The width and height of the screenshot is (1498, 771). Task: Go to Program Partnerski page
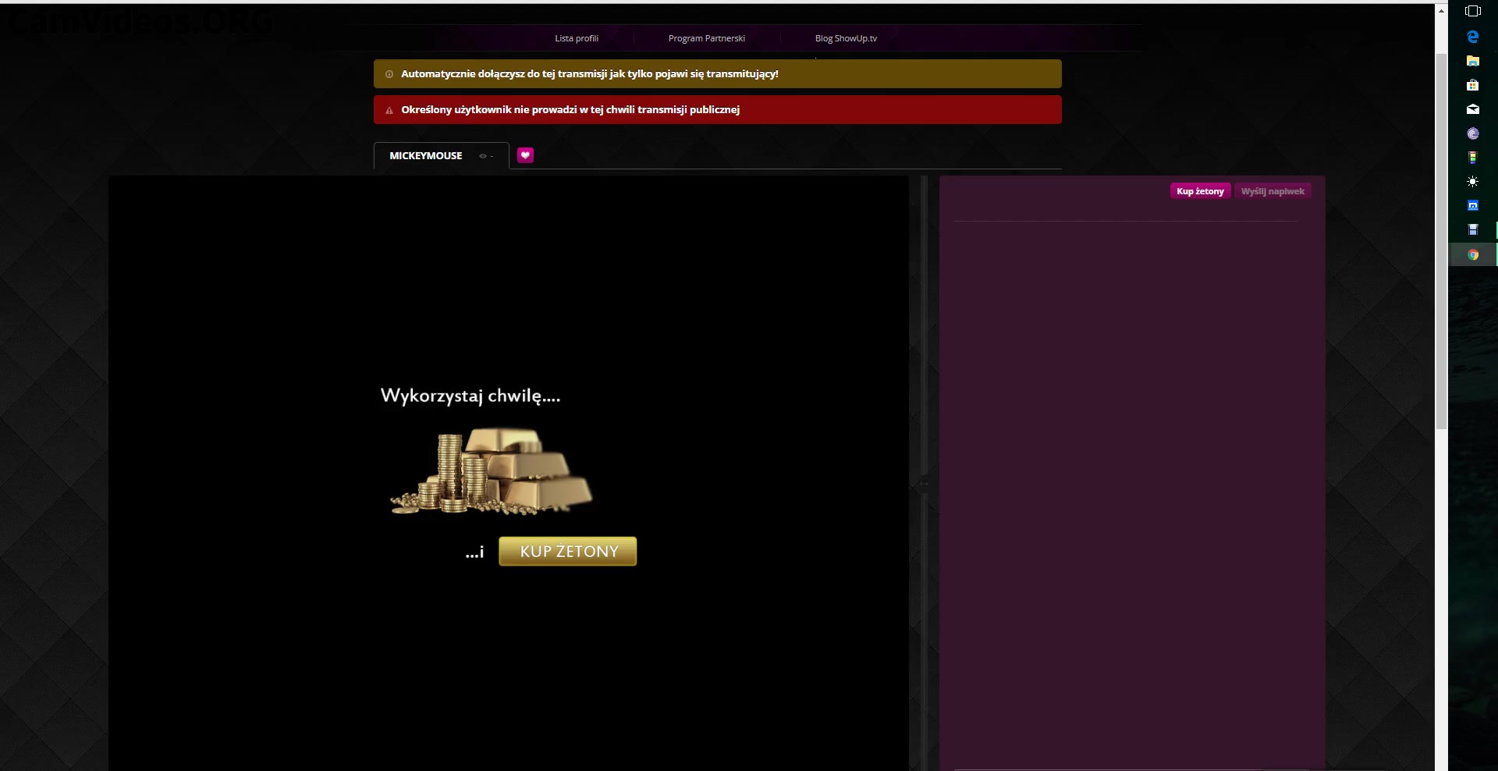706,38
